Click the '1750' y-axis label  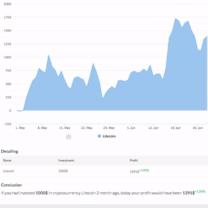pos(7,17)
